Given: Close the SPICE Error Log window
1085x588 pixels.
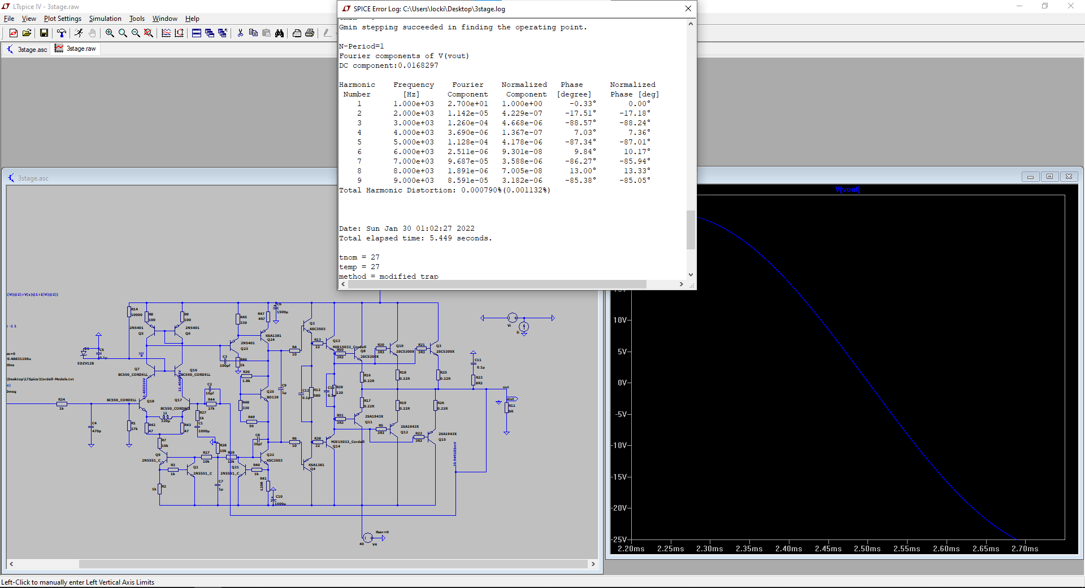Looking at the screenshot, I should pyautogui.click(x=688, y=8).
